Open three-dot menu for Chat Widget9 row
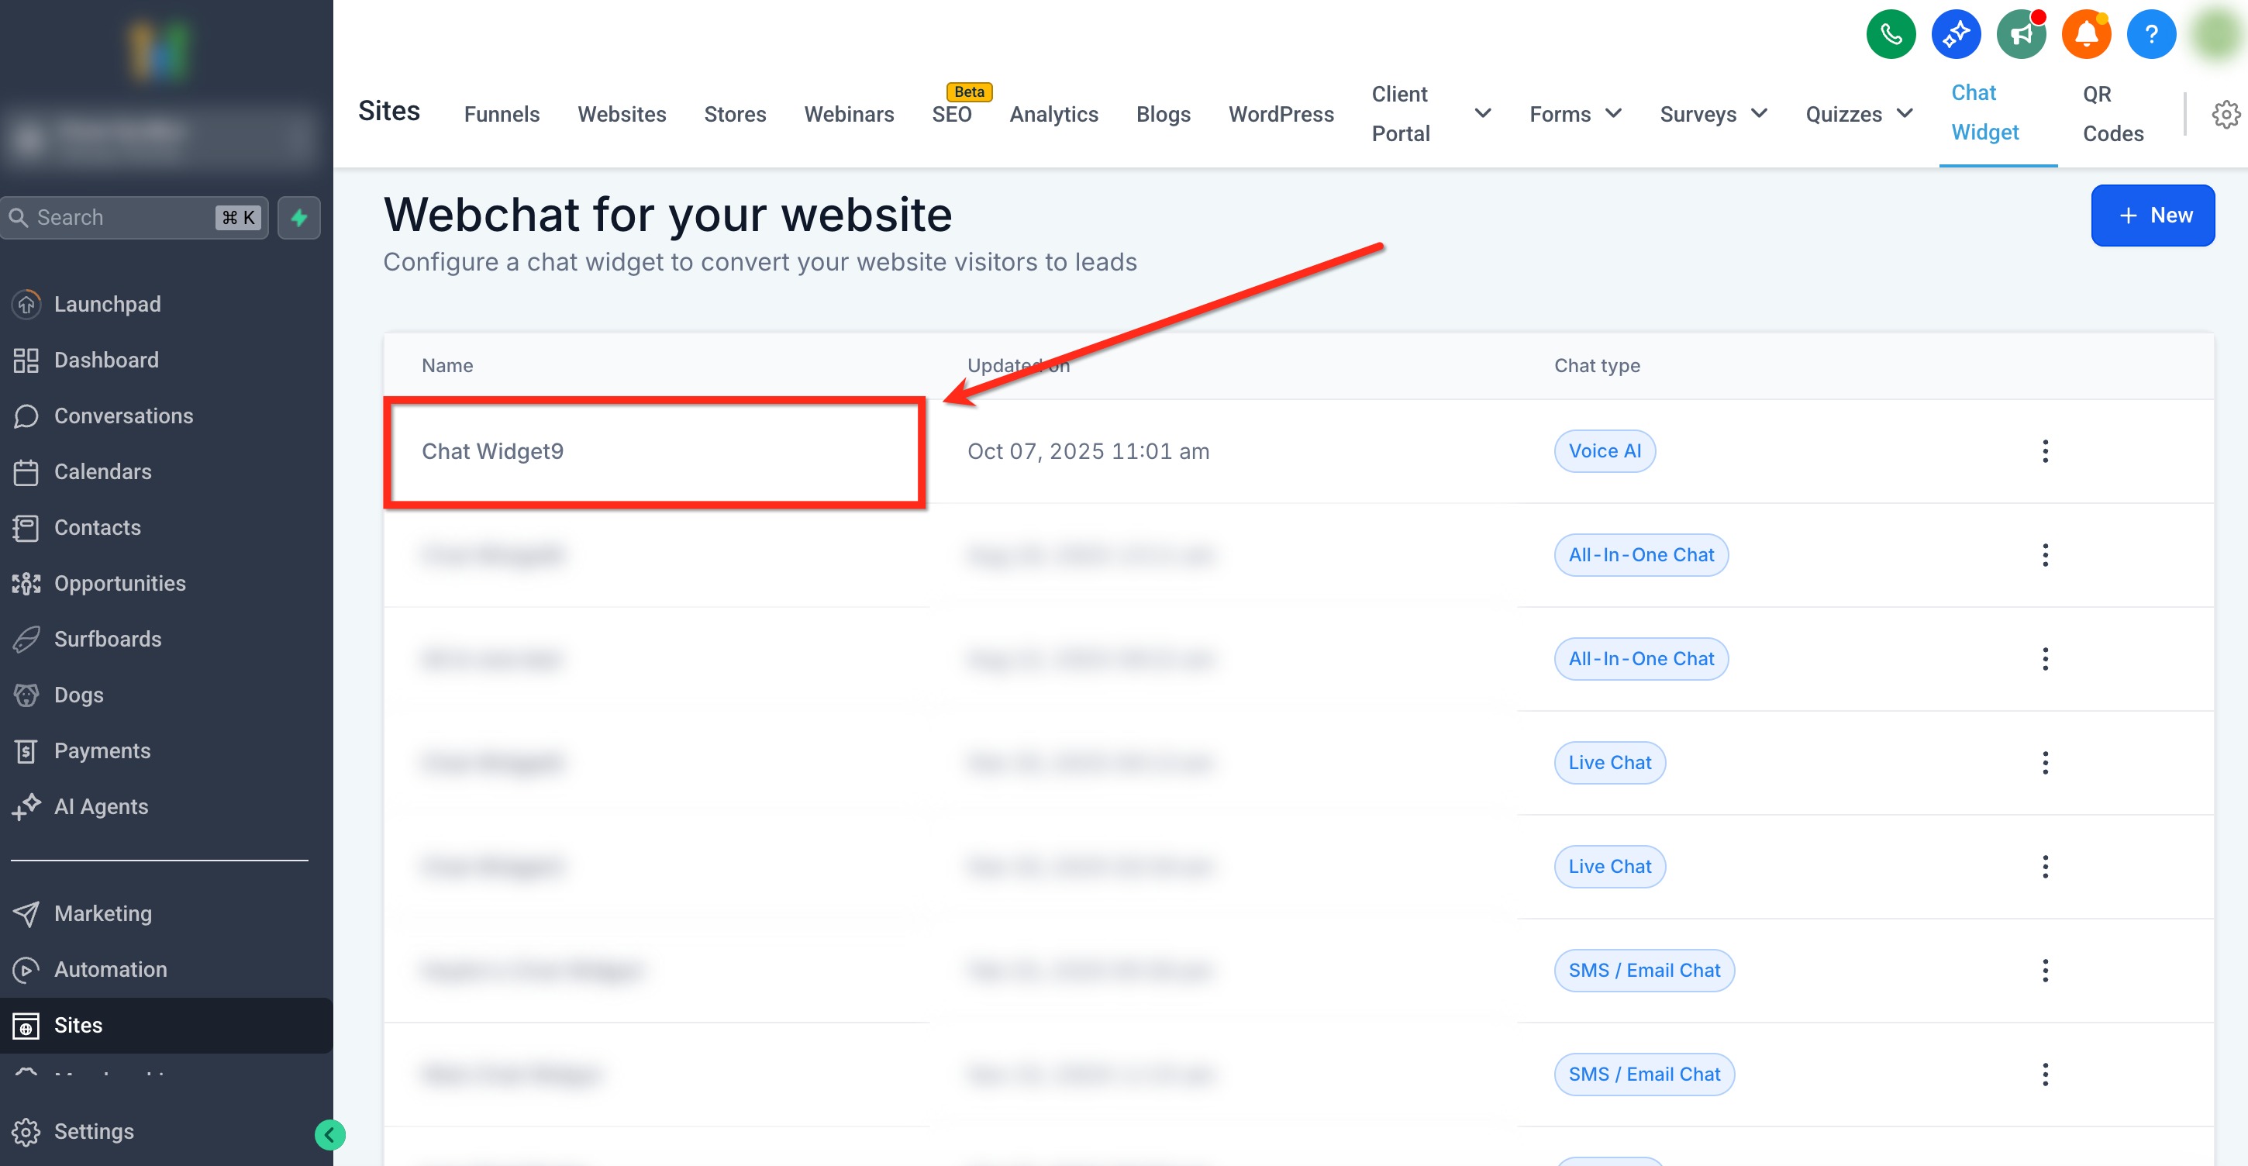This screenshot has height=1166, width=2248. tap(2045, 451)
